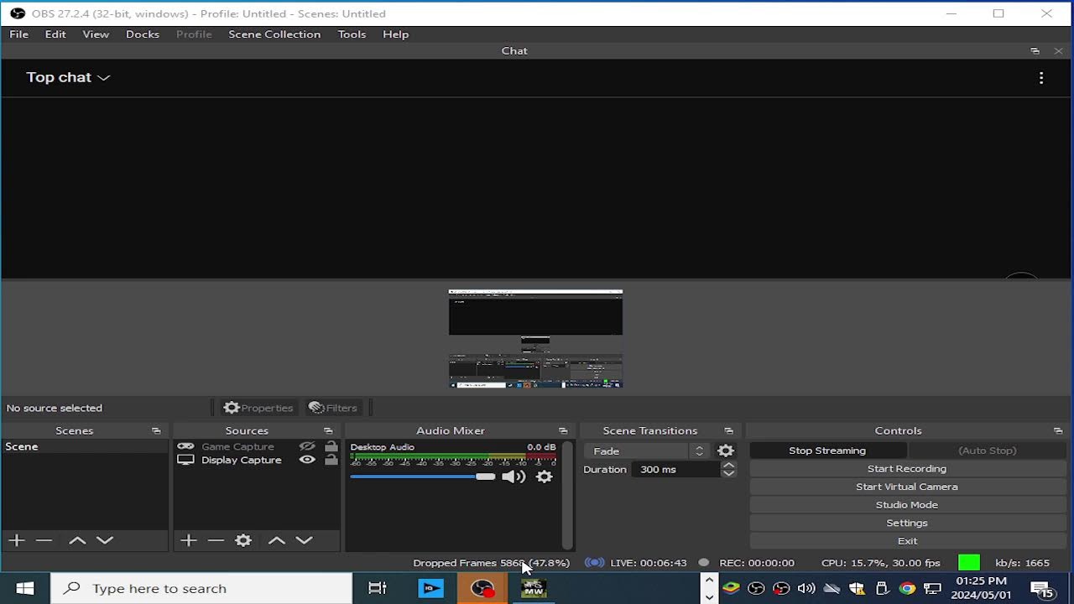This screenshot has width=1074, height=604.
Task: Pop out the Scenes dock
Action: pyautogui.click(x=156, y=431)
